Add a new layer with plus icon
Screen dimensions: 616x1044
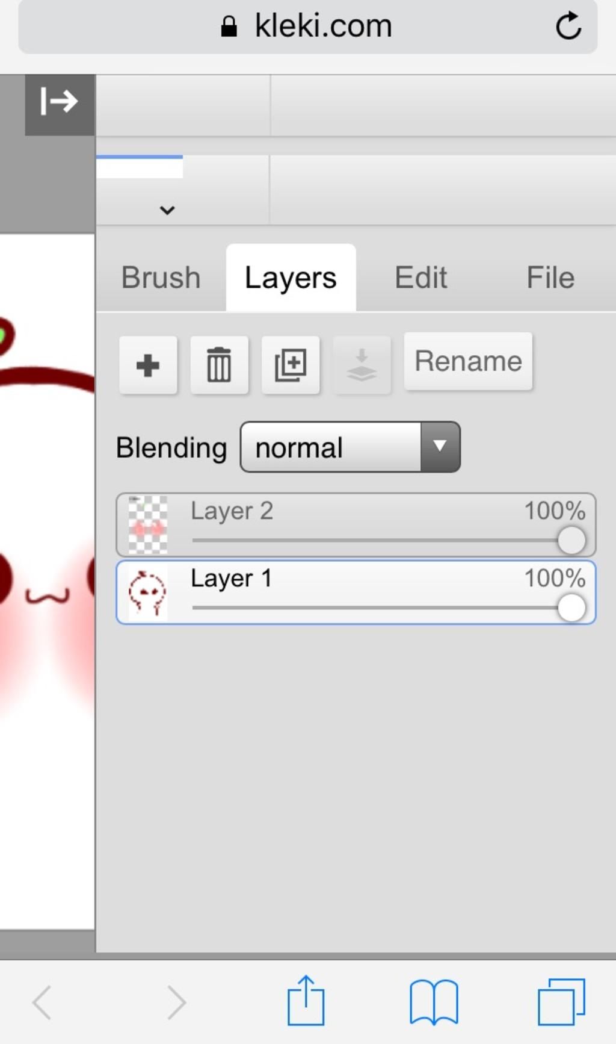148,365
